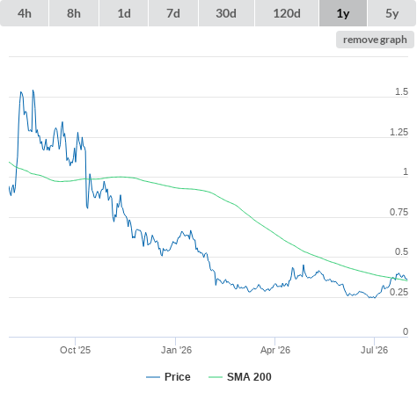Click the Oct '25 axis tick label
This screenshot has width=417, height=400.
[76, 350]
